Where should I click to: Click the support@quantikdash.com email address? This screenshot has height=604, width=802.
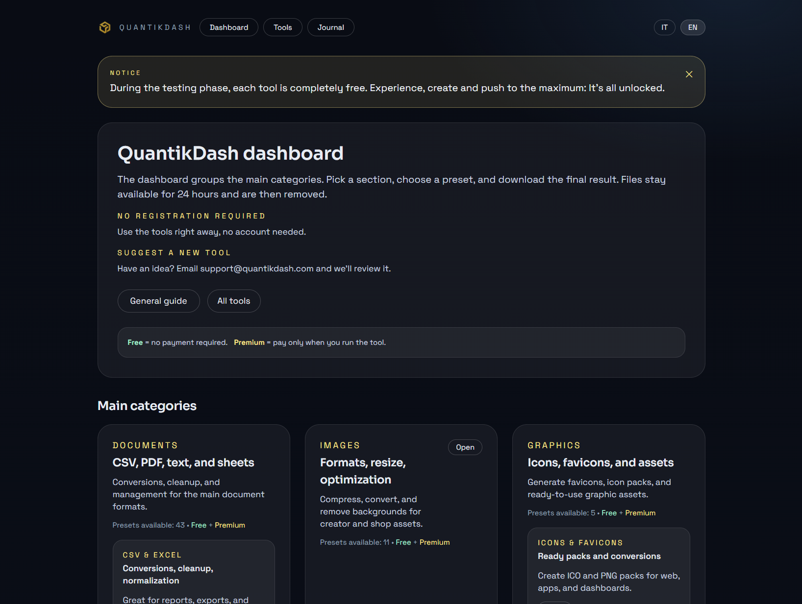[257, 268]
